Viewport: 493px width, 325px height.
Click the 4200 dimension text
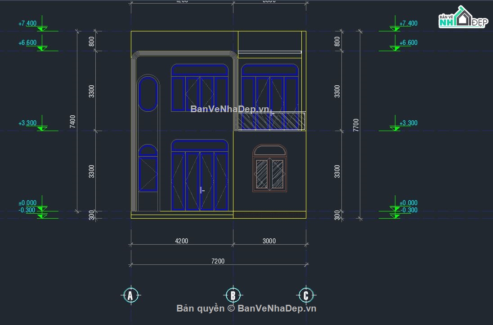pos(181,241)
